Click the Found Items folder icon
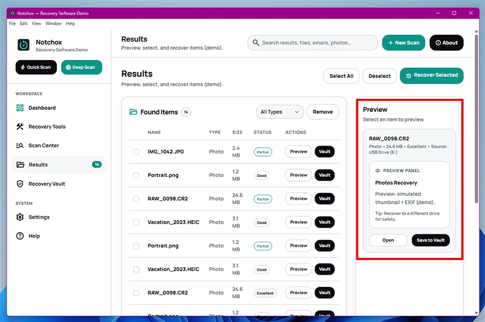 click(x=133, y=112)
